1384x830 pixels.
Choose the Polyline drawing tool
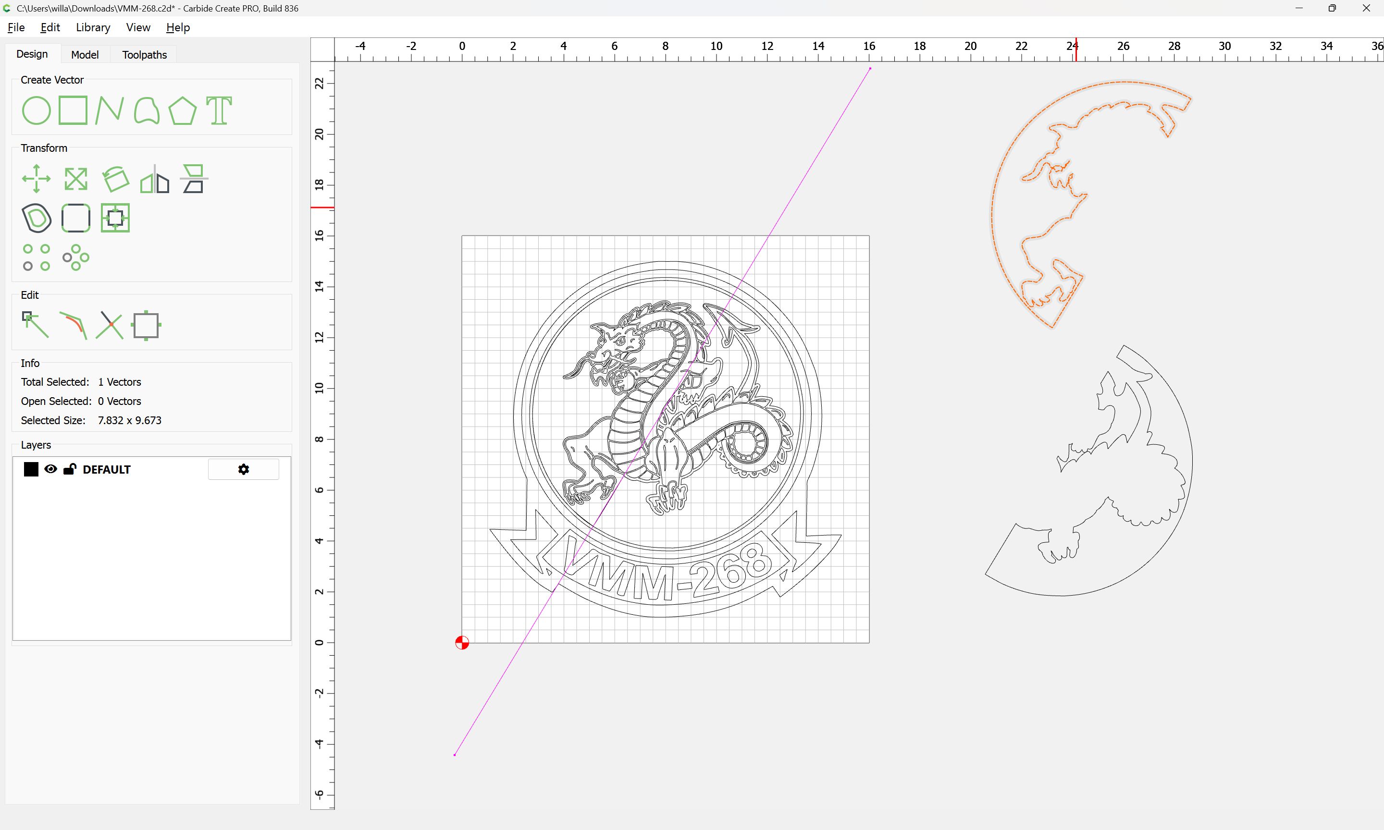tap(109, 110)
